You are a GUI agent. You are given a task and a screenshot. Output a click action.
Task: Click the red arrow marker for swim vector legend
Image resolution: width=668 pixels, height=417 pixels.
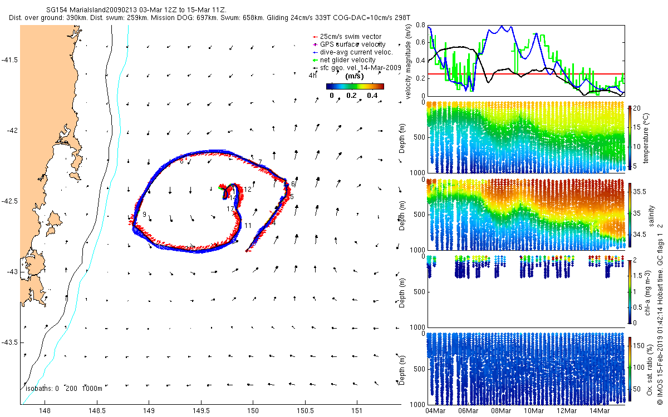pyautogui.click(x=316, y=37)
